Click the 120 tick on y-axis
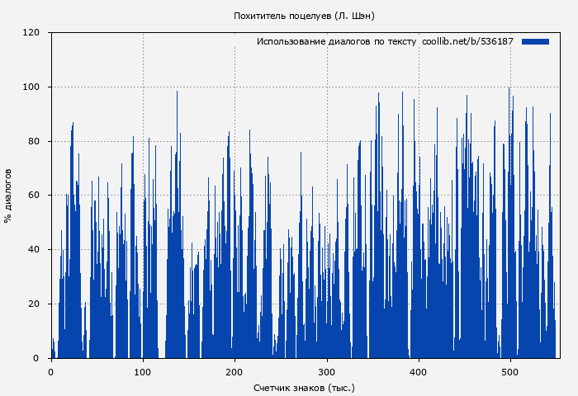The image size is (578, 396). point(31,33)
